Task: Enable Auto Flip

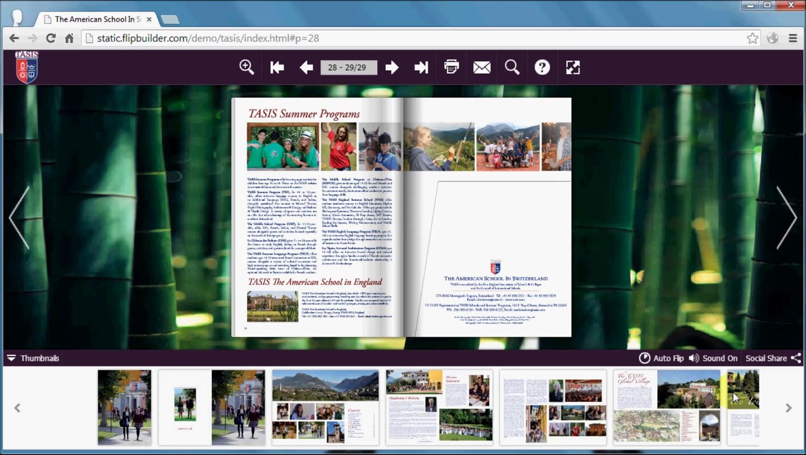Action: [x=661, y=358]
